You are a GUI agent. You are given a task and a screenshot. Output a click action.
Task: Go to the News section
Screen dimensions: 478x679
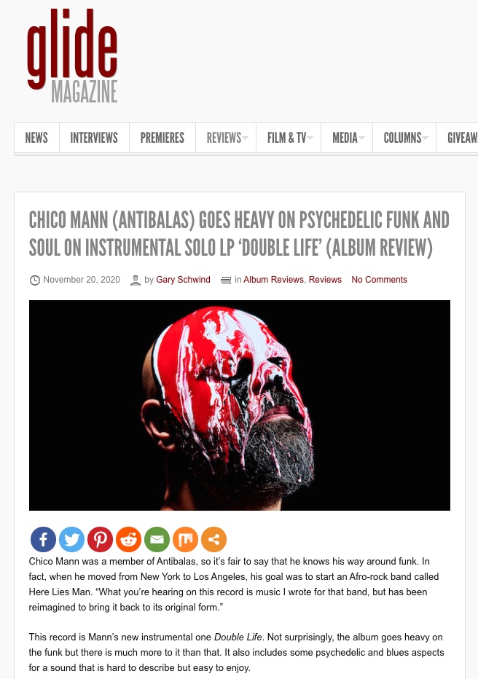click(36, 138)
